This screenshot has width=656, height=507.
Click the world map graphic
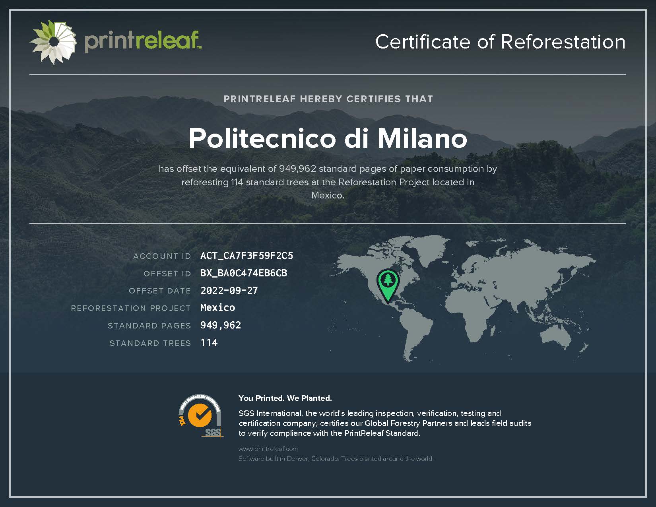462,298
